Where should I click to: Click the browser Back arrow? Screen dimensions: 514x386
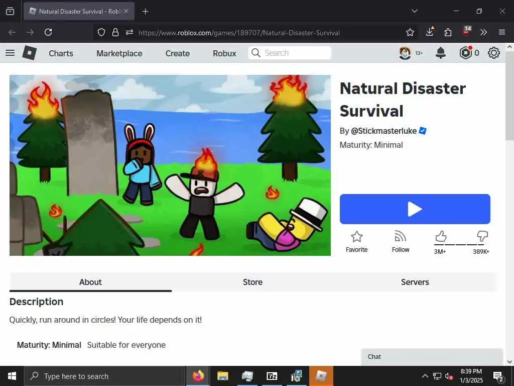click(12, 32)
